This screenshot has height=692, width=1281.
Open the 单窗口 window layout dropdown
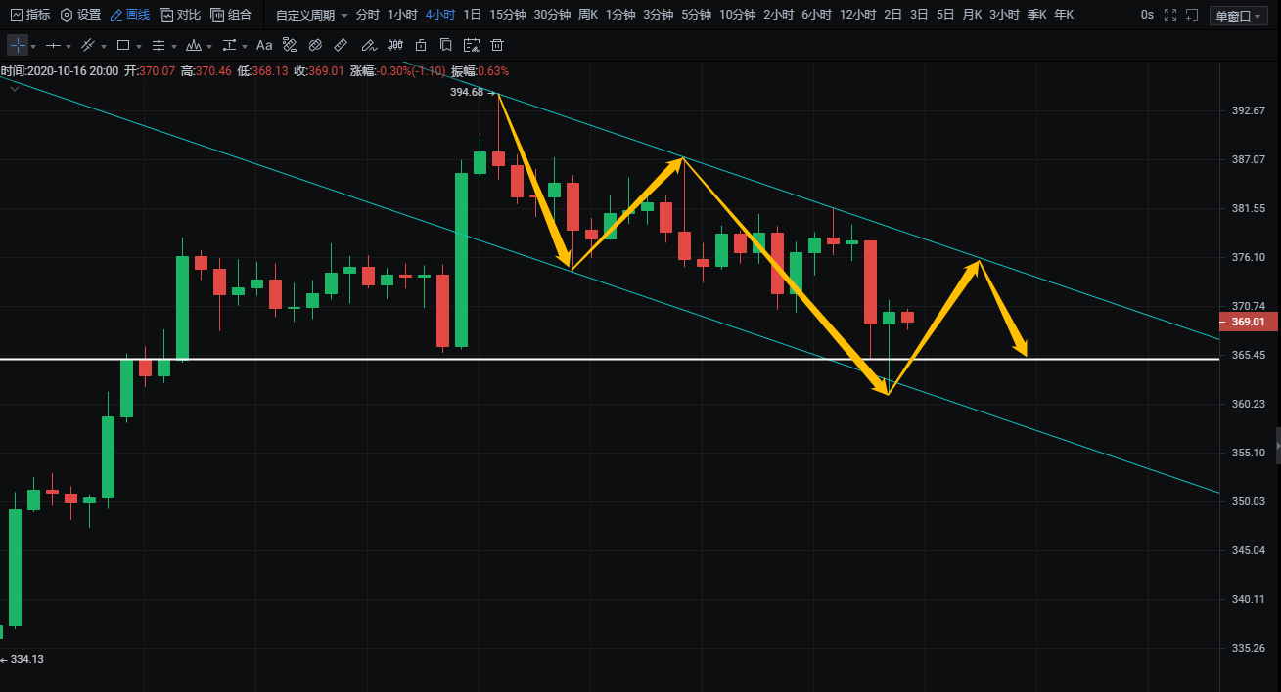point(1237,16)
